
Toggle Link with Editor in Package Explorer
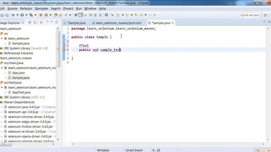click(35, 22)
